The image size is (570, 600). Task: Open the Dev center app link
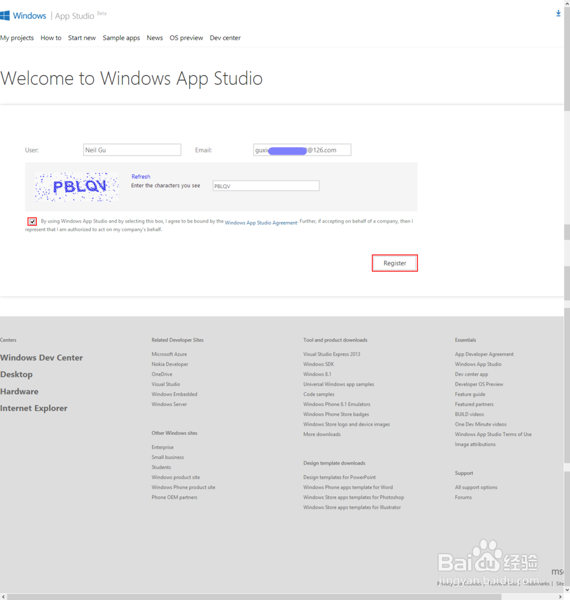[471, 374]
